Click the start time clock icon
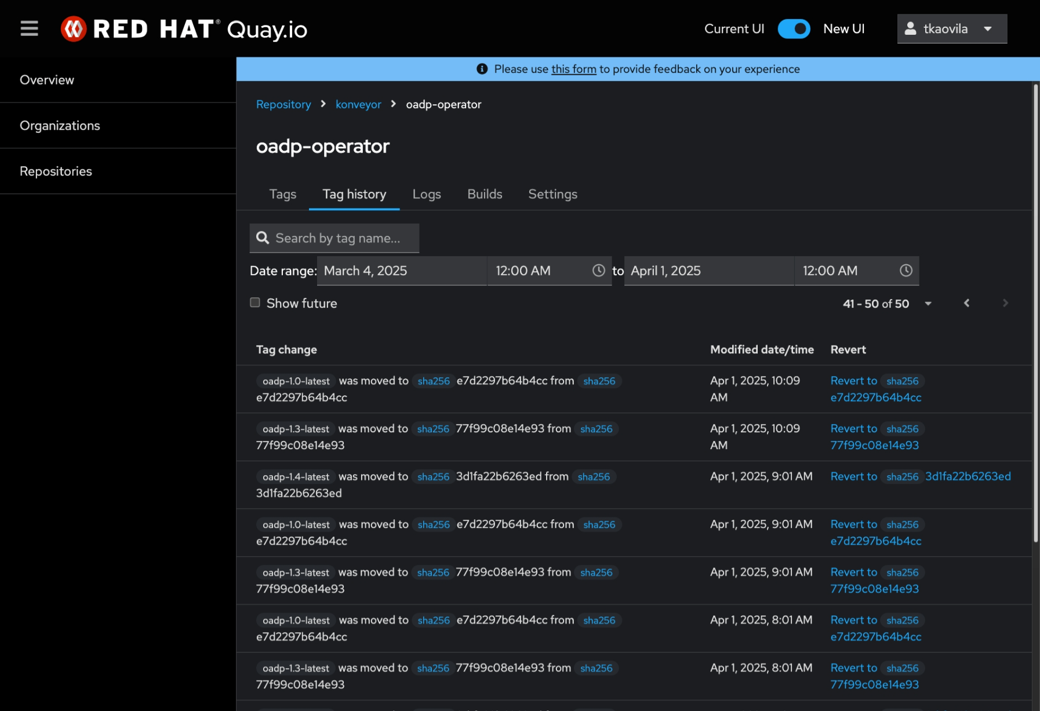This screenshot has height=711, width=1040. [x=598, y=271]
